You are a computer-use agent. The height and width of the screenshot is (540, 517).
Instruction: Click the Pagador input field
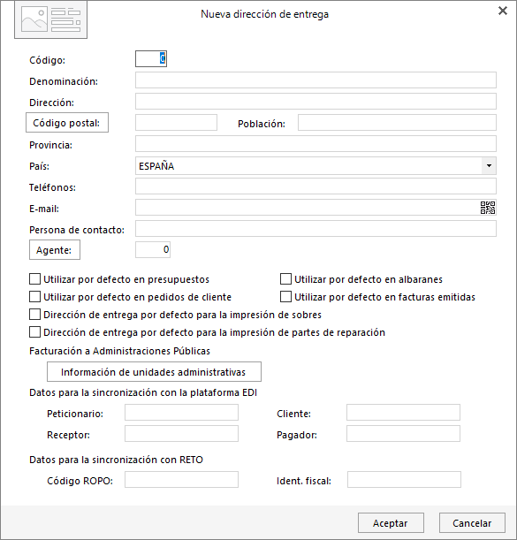pyautogui.click(x=403, y=434)
